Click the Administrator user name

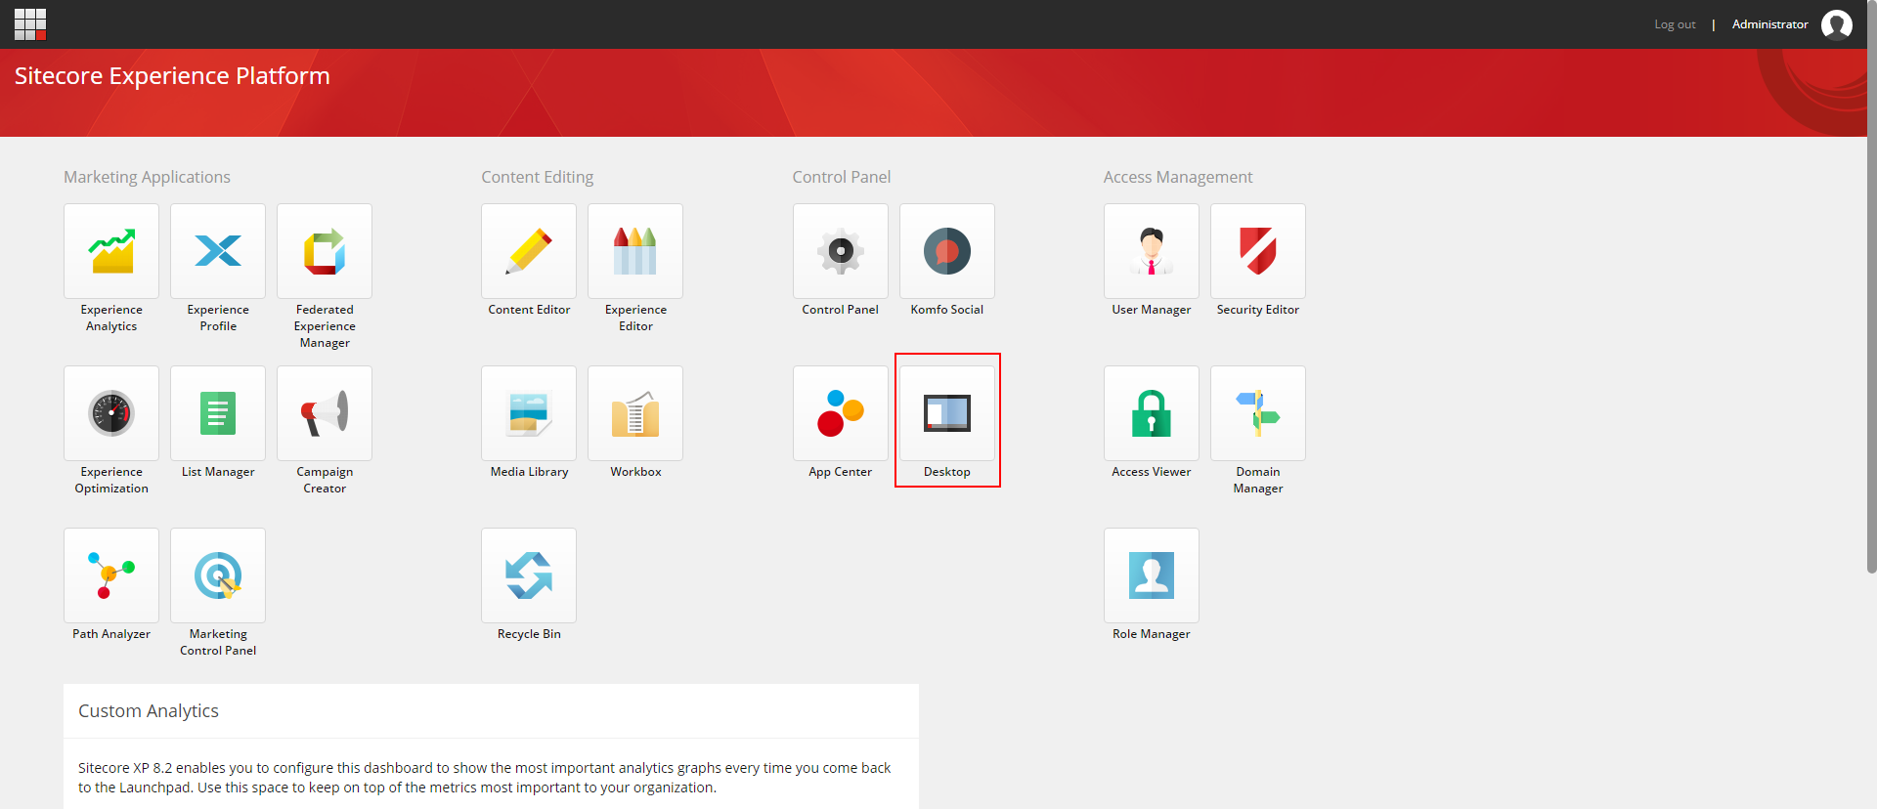click(x=1770, y=24)
